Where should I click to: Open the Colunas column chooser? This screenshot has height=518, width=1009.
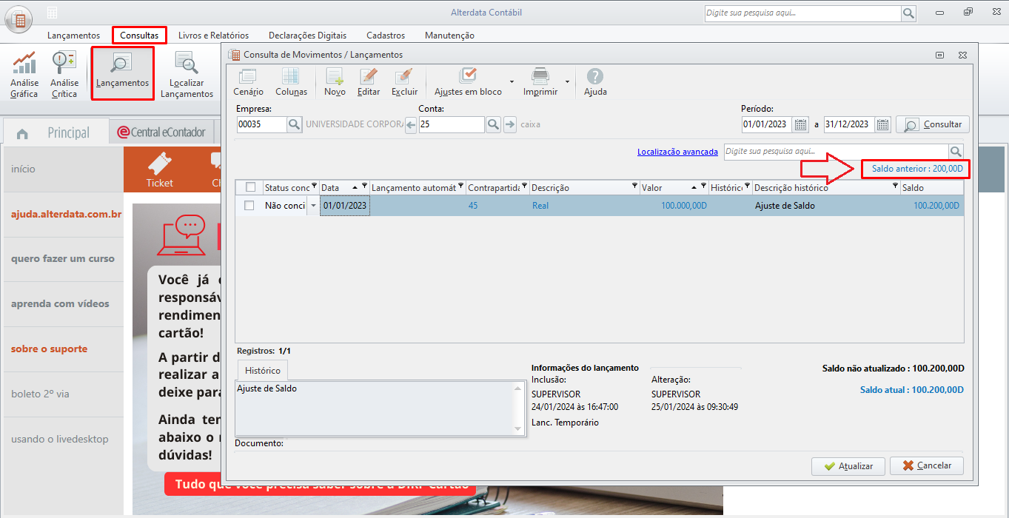(291, 81)
